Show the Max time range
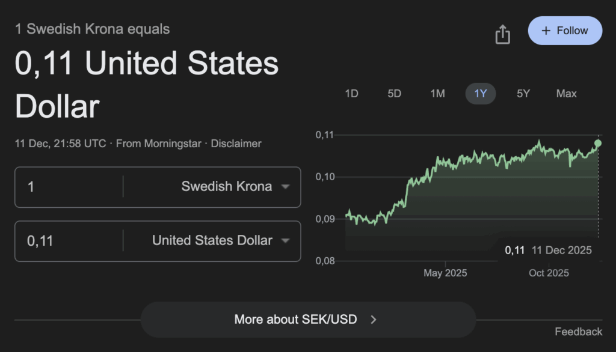 coord(566,94)
